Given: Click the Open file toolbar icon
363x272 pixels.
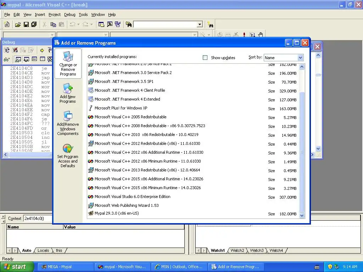Looking at the screenshot, I should (x=18, y=24).
